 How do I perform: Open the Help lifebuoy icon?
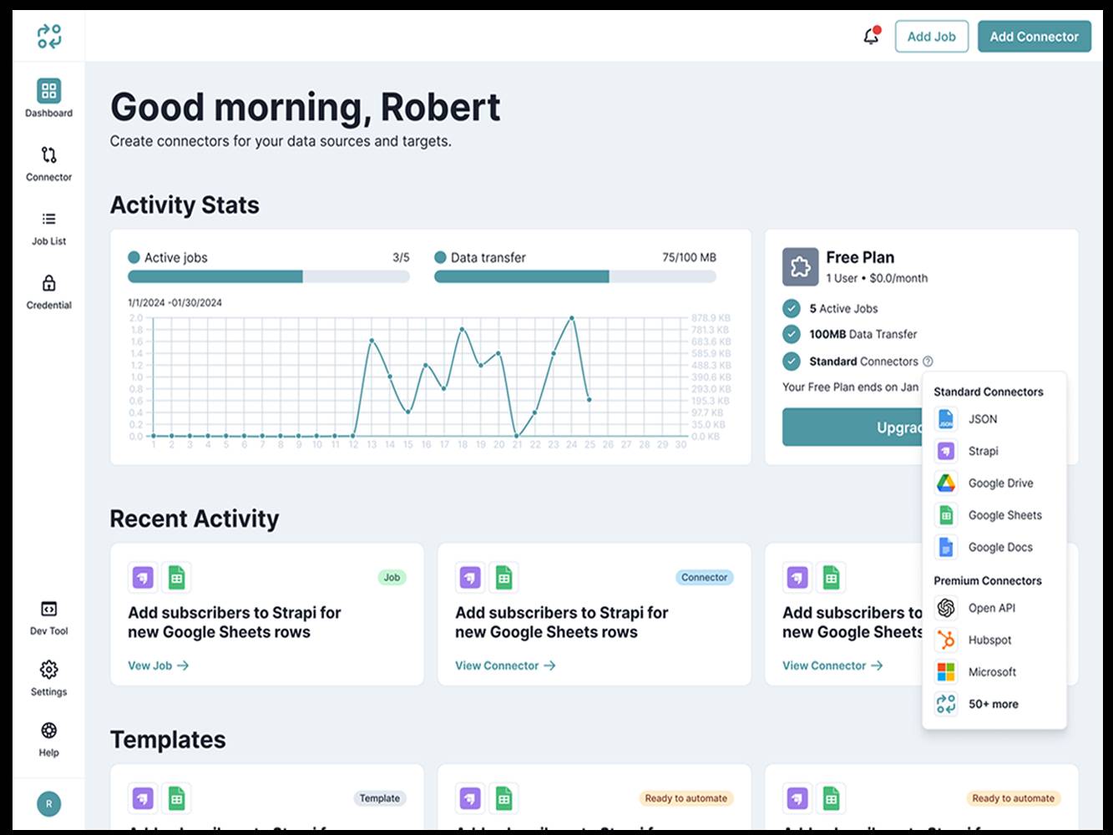pos(49,731)
